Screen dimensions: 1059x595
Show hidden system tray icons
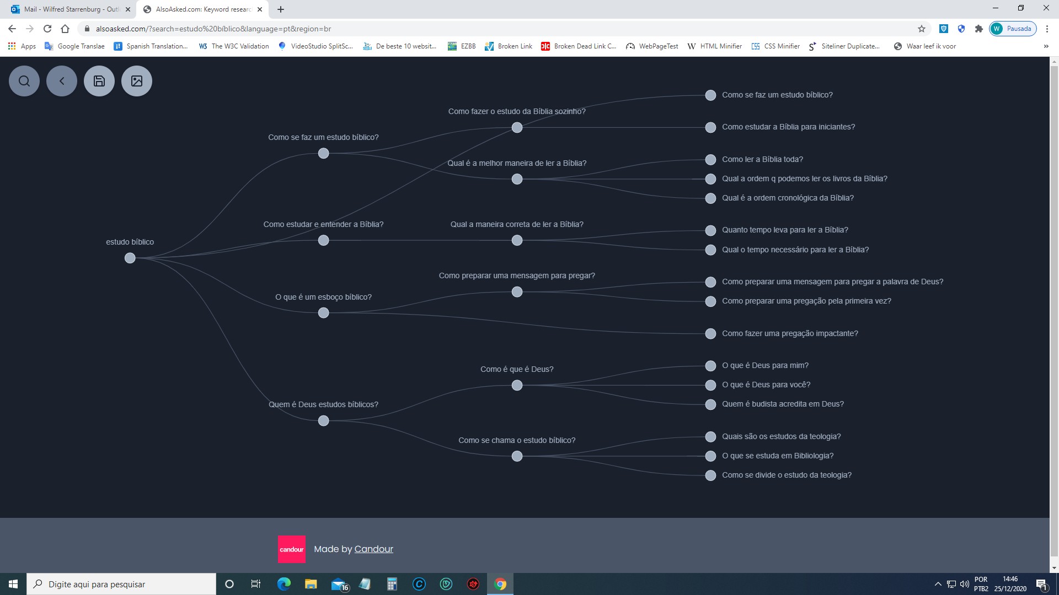coord(938,584)
